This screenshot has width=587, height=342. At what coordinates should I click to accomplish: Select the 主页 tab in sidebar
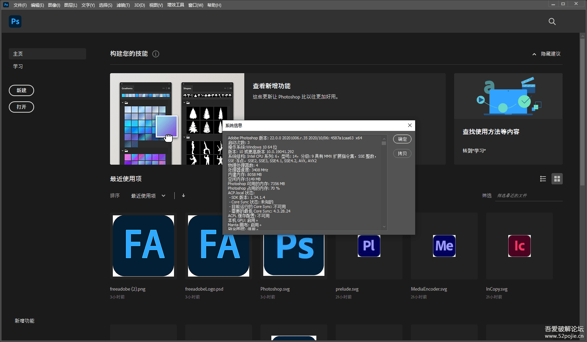[47, 54]
